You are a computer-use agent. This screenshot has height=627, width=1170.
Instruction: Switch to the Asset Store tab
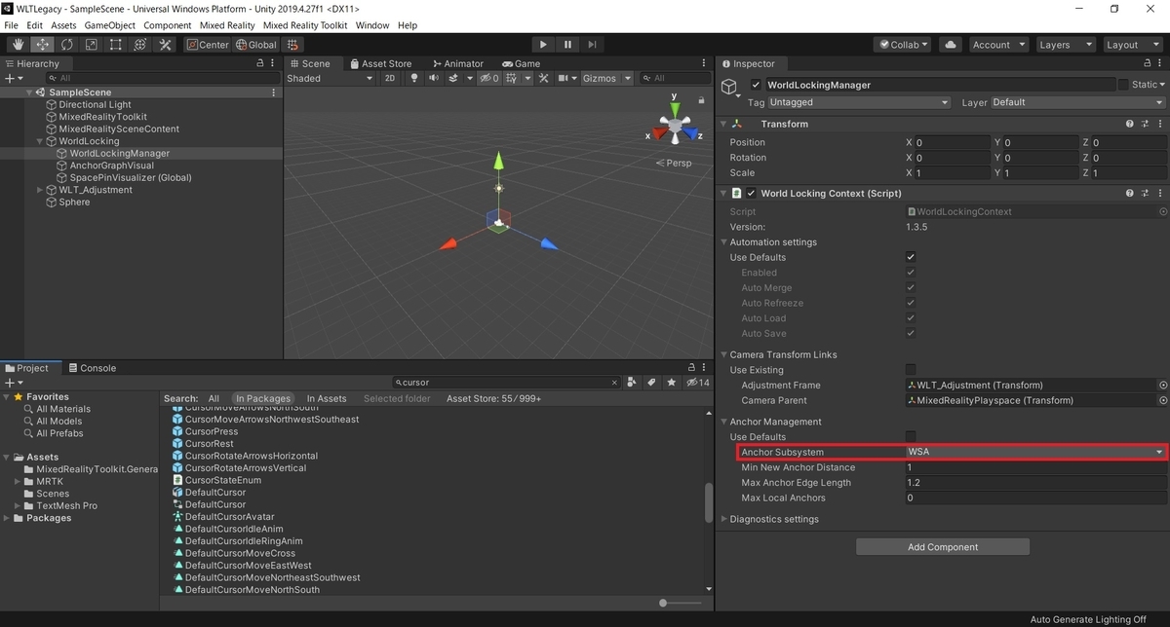tap(379, 63)
